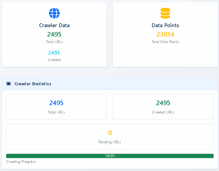Screen dimensions: 219x171
Task: Click the 100.0% crawling progress bar
Action: pos(110,156)
